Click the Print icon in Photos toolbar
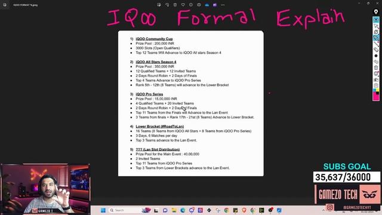The width and height of the screenshot is (382, 215). pyautogui.click(x=199, y=5)
